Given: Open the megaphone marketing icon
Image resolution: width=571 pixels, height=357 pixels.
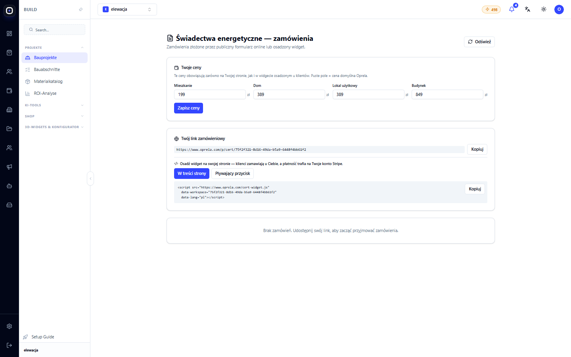Looking at the screenshot, I should click(x=10, y=167).
